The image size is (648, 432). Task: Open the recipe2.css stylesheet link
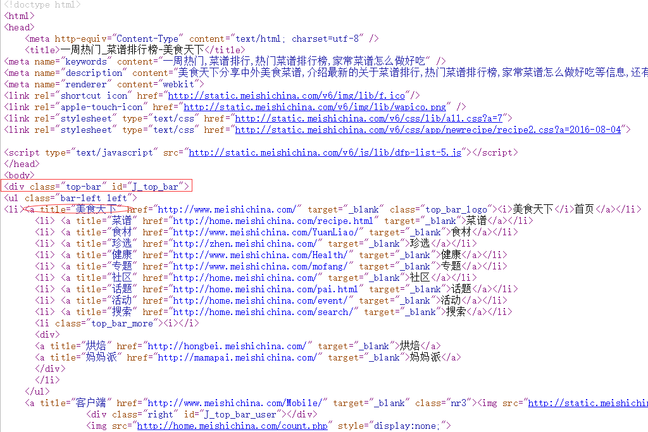point(428,130)
